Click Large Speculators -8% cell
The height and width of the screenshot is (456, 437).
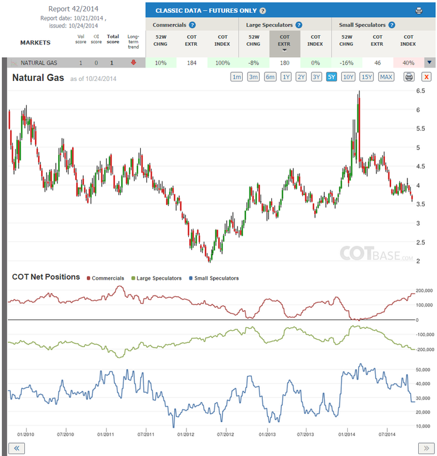click(254, 63)
